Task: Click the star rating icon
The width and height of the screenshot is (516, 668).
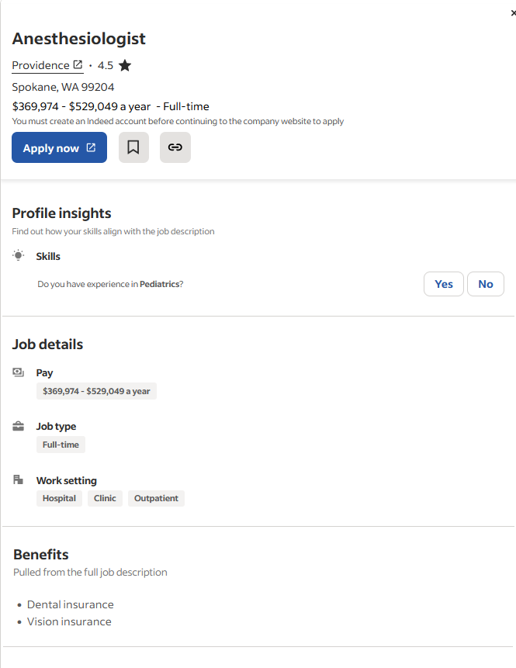Action: pos(125,66)
